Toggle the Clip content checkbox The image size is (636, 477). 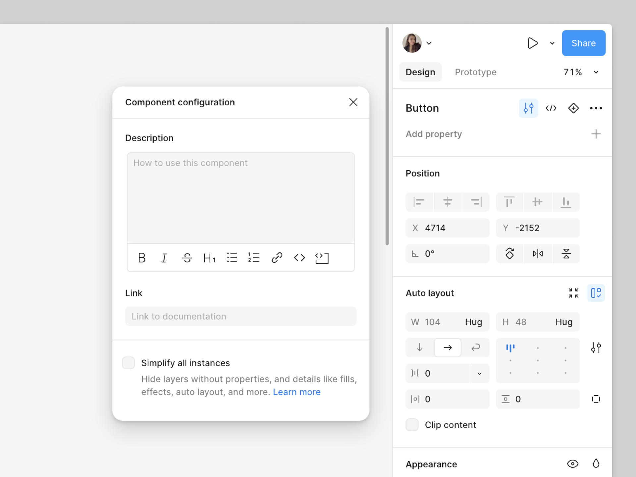pyautogui.click(x=412, y=425)
